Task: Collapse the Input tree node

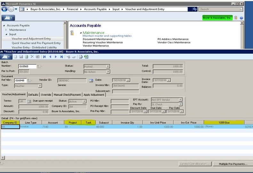Action: point(6,34)
